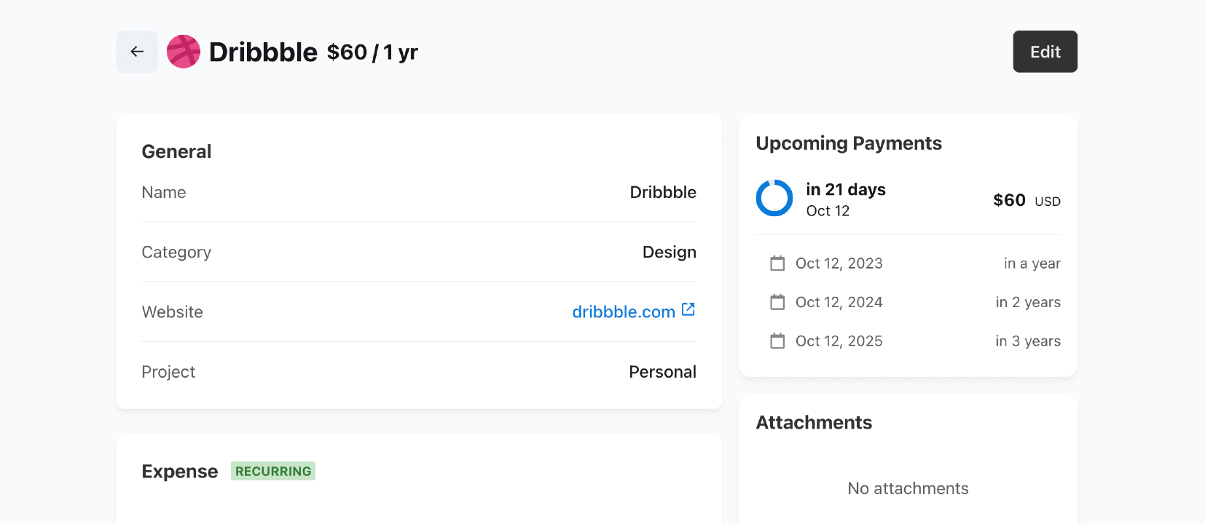Click the Project label
The width and height of the screenshot is (1205, 524).
(168, 372)
